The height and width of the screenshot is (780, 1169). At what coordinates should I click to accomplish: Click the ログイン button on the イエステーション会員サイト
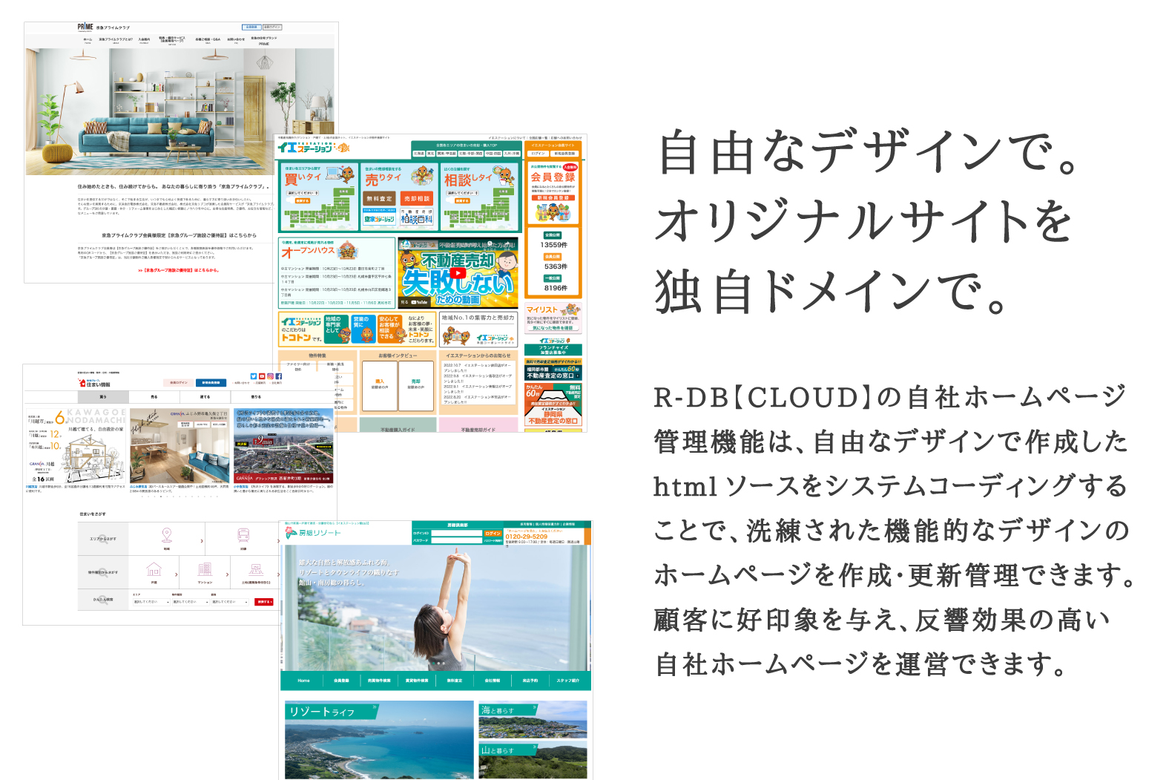(x=538, y=154)
